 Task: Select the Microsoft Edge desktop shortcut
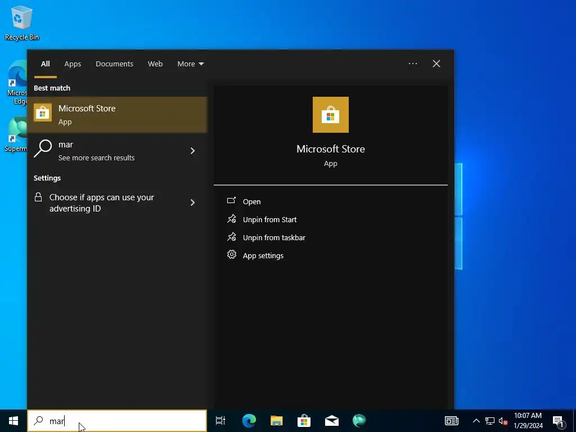[17, 83]
